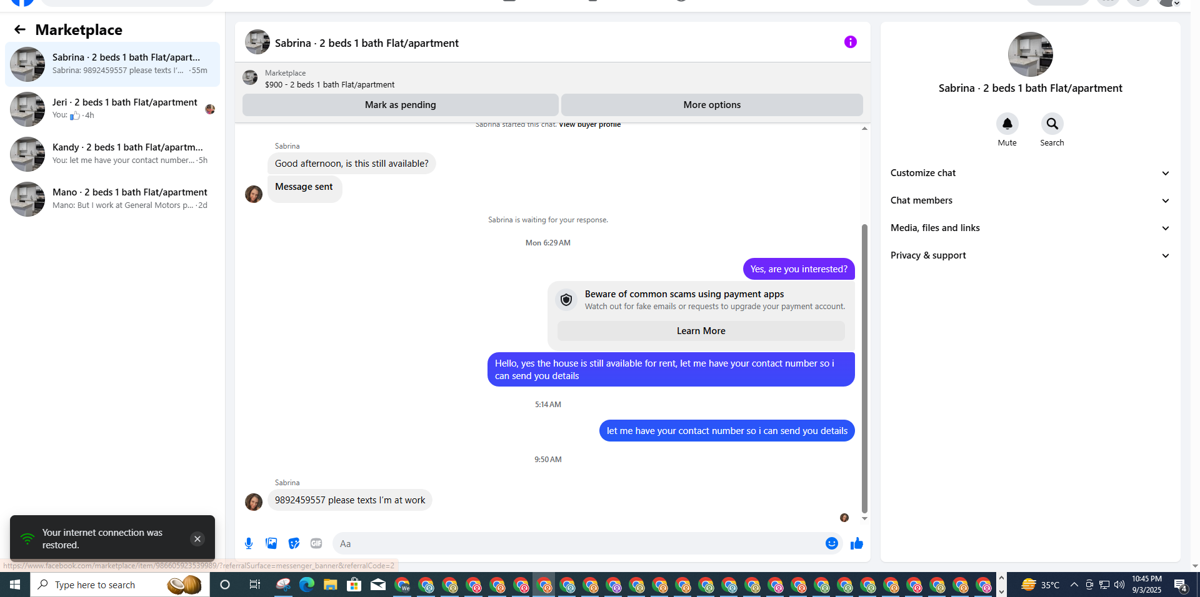Open Windows Start menu

(15, 585)
